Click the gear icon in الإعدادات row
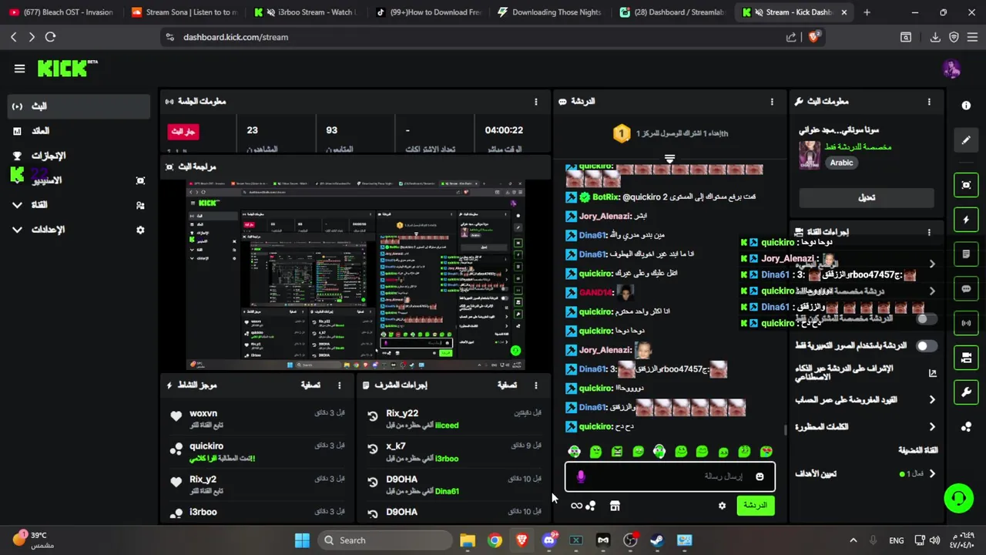The height and width of the screenshot is (555, 986). pyautogui.click(x=140, y=230)
